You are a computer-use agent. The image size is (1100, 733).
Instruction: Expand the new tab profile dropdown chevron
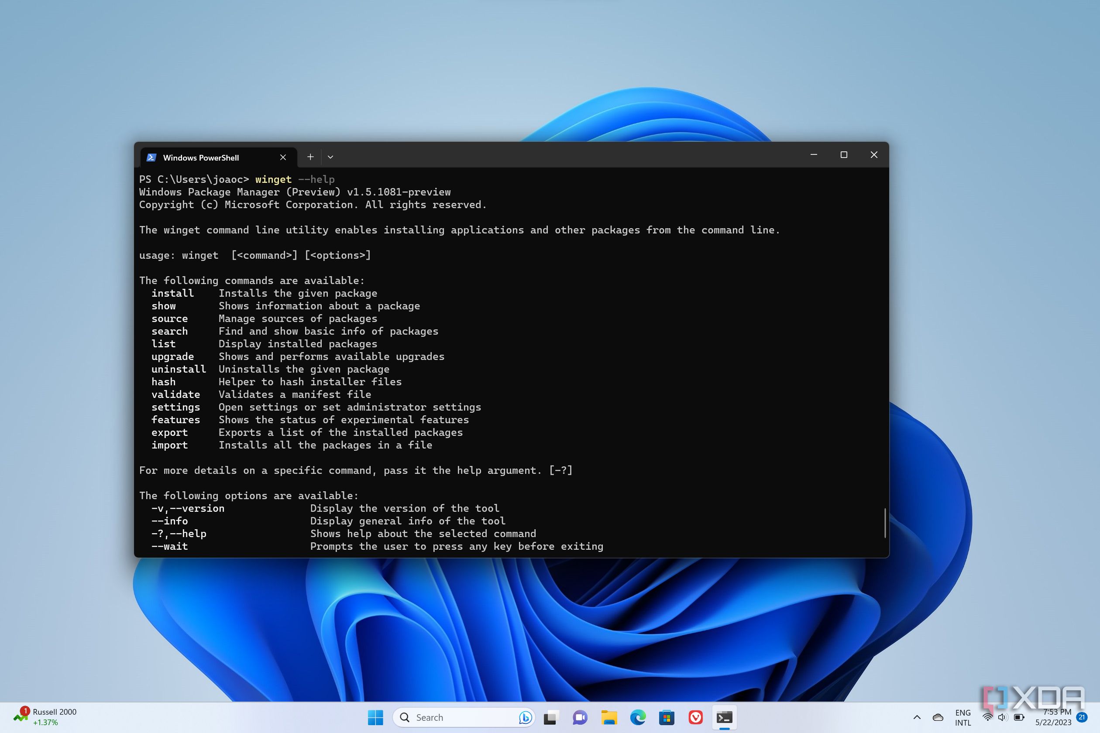coord(331,157)
